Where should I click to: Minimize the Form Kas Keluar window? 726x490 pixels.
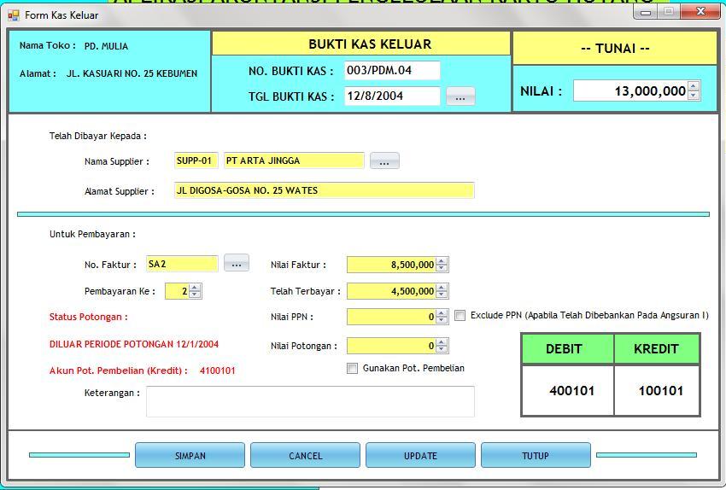tap(646, 12)
